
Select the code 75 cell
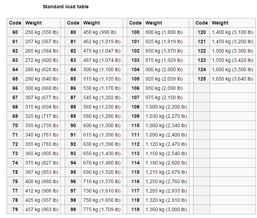click(15, 172)
